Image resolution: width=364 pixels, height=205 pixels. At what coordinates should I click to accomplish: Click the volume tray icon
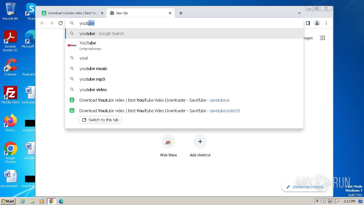coord(323,201)
